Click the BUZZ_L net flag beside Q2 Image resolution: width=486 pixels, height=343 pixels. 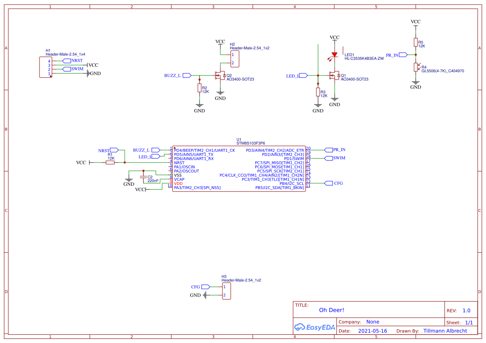(x=178, y=75)
